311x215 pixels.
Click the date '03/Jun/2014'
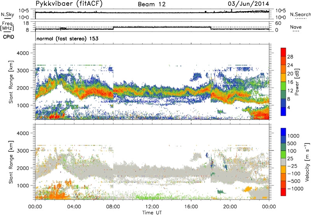point(248,4)
